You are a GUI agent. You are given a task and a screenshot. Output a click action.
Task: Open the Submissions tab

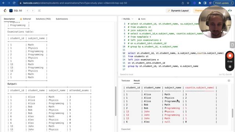point(62,19)
